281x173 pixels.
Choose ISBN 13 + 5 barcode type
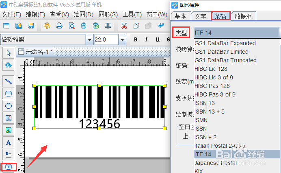(x=237, y=112)
